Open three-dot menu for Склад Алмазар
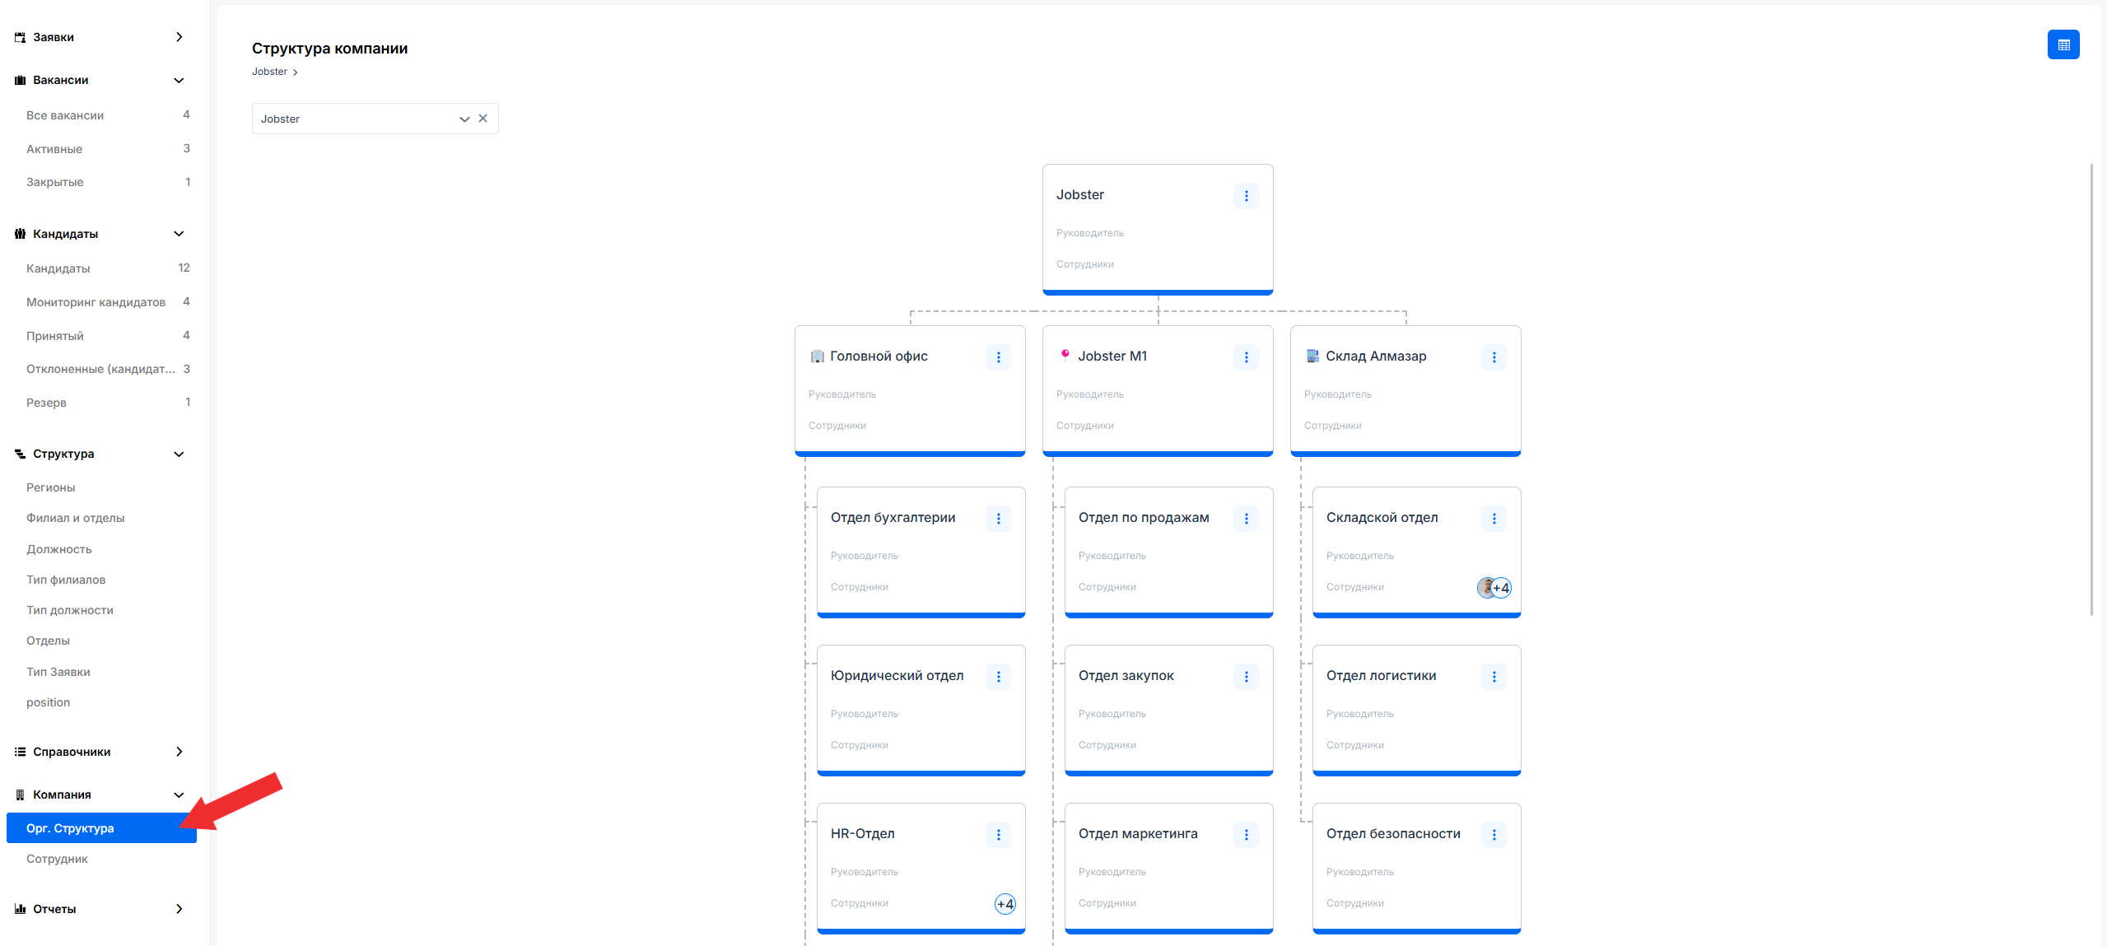Viewport: 2107px width, 946px height. click(x=1494, y=357)
